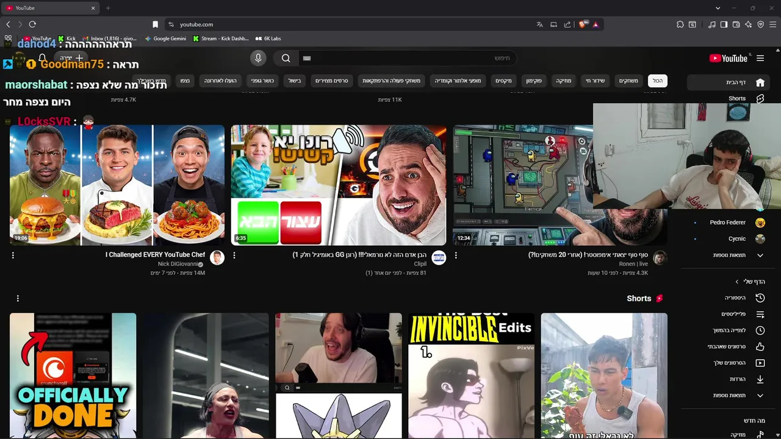Click the YouTube logo
Viewport: 781px width, 439px height.
[x=728, y=59]
